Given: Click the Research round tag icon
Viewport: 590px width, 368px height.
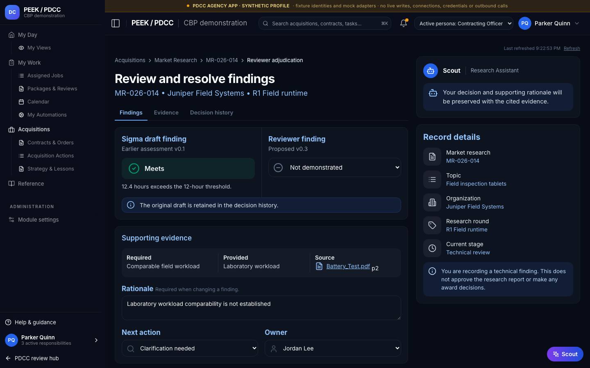Looking at the screenshot, I should [432, 225].
